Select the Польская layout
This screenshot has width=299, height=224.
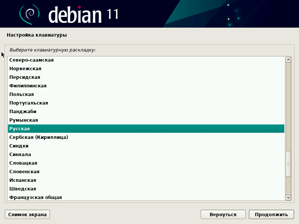coord(37,94)
